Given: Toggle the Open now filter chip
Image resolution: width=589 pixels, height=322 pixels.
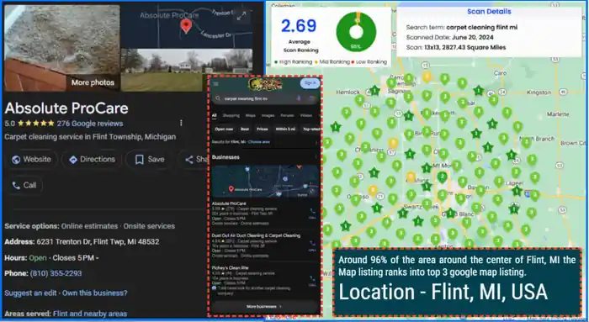Looking at the screenshot, I should (225, 129).
